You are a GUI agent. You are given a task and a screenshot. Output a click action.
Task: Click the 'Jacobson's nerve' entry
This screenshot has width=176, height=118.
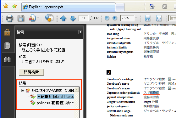tap(118, 84)
